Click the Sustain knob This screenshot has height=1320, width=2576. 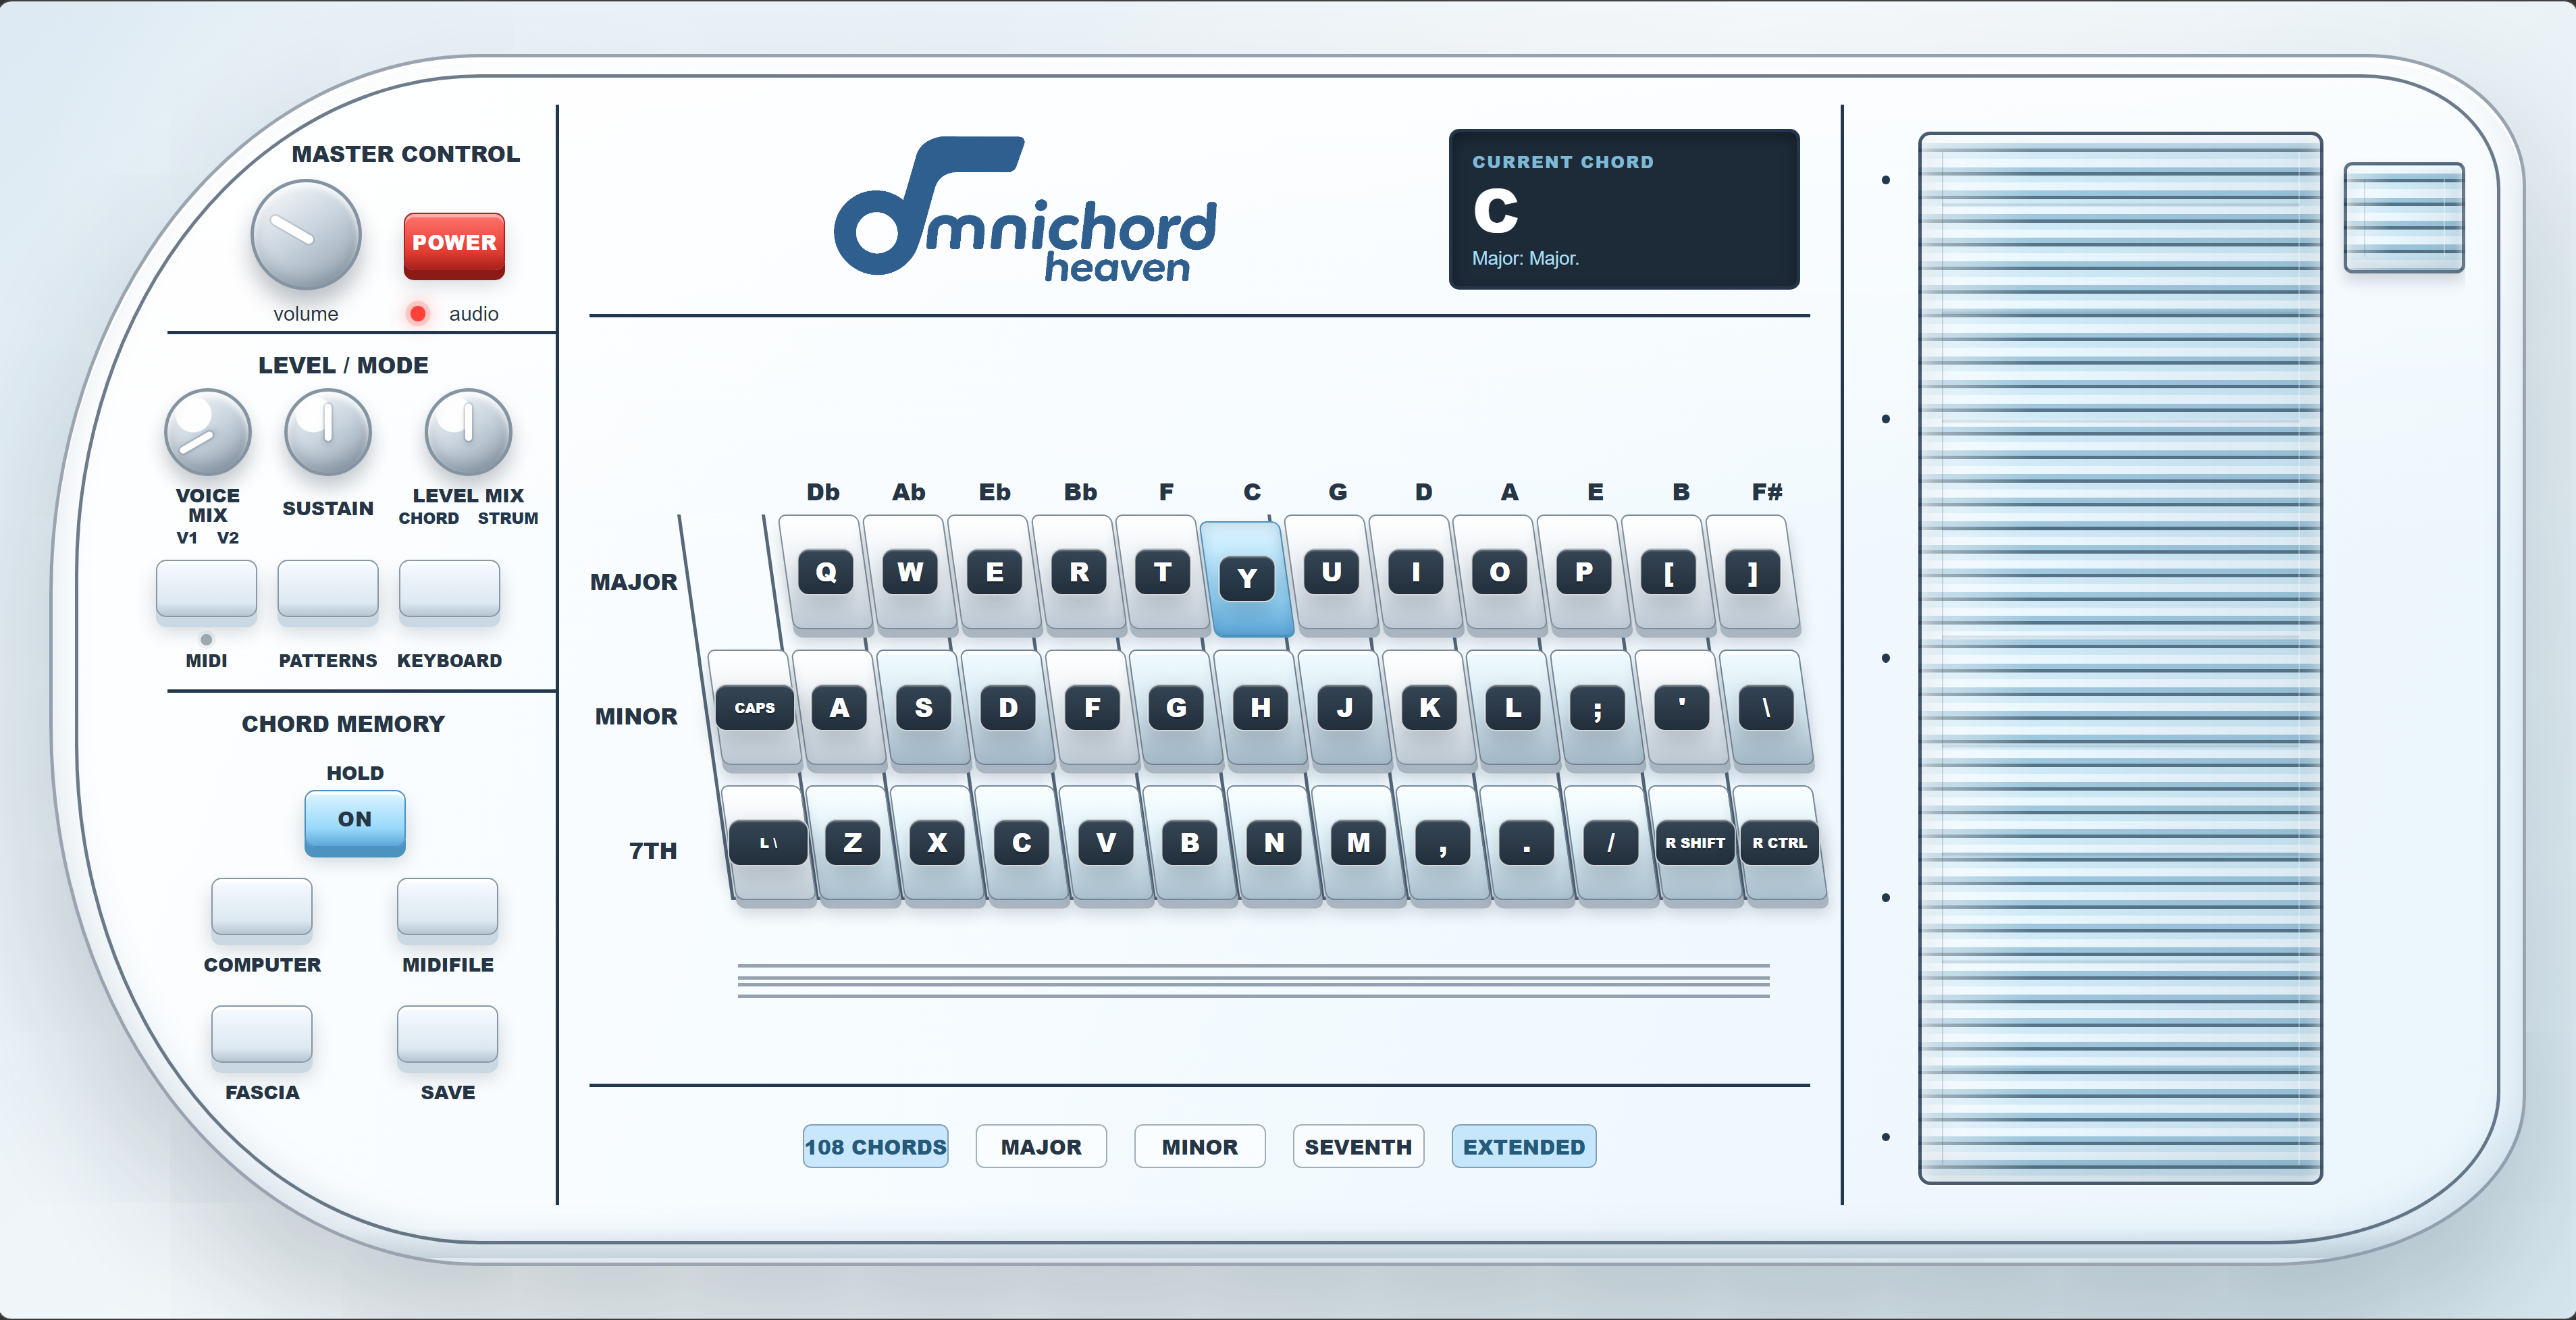tap(328, 432)
